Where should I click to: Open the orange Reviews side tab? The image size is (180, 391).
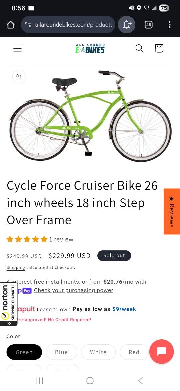(x=172, y=212)
